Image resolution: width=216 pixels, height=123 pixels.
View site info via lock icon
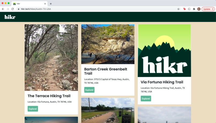point(18,9)
